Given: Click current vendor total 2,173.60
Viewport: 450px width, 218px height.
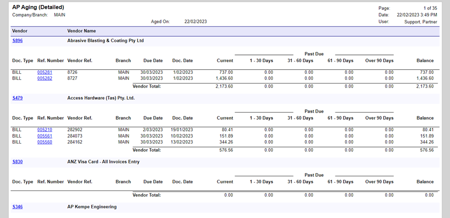Looking at the screenshot, I should pyautogui.click(x=224, y=87).
